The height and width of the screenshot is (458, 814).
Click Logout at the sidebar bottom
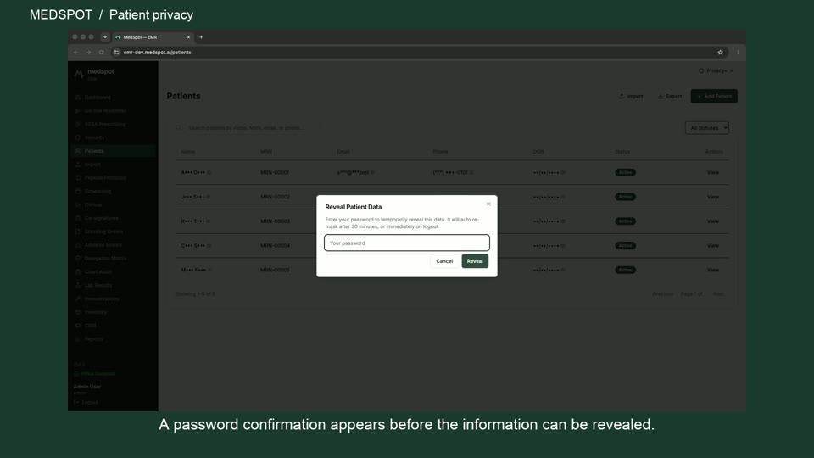(86, 402)
